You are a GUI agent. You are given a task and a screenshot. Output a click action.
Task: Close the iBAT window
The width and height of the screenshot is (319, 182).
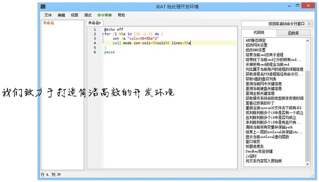(308, 5)
